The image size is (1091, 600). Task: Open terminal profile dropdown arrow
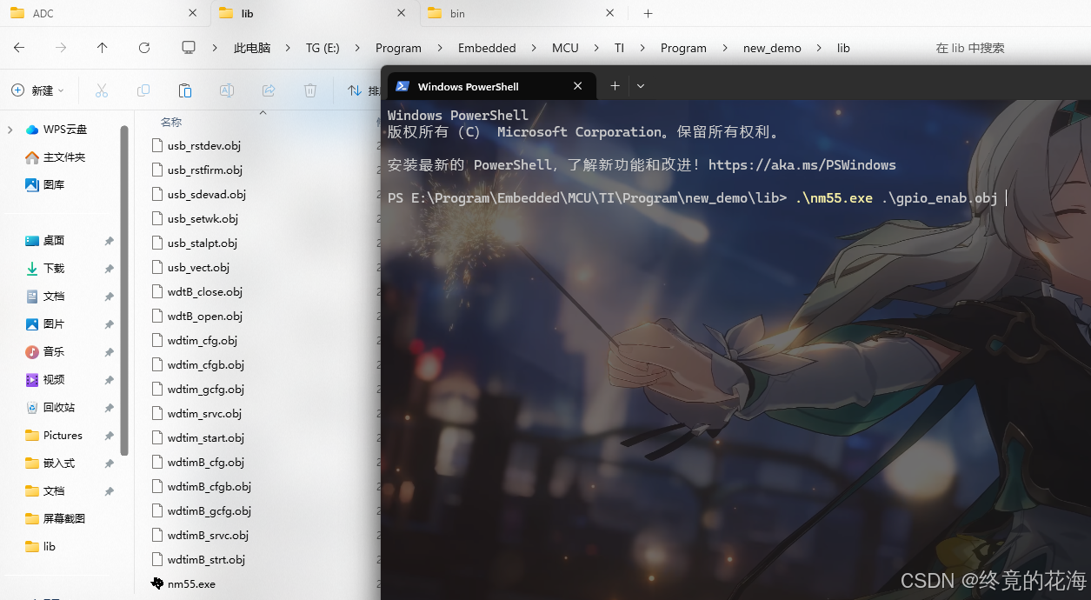[x=641, y=86]
